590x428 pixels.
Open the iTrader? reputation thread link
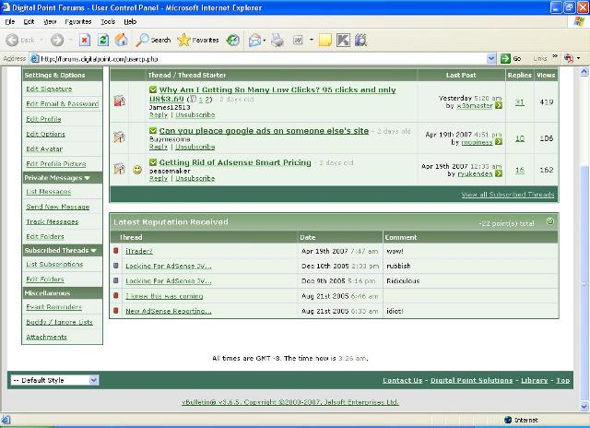pyautogui.click(x=139, y=251)
